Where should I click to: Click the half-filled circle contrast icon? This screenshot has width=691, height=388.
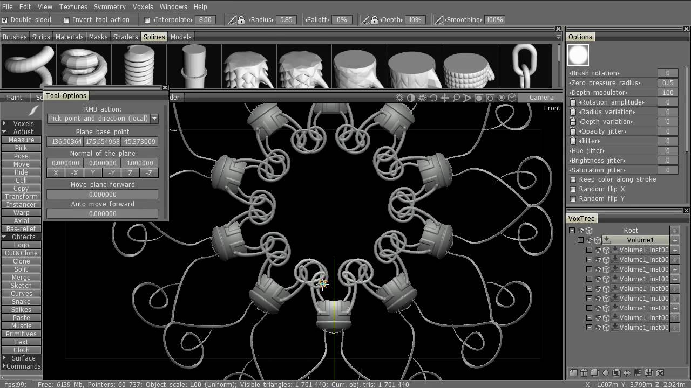(x=411, y=98)
